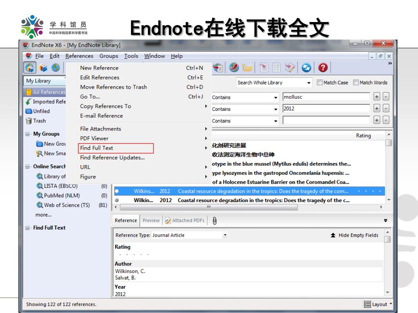Click the panel options arrow beside Attached PDFs
The width and height of the screenshot is (418, 313).
pos(385,220)
